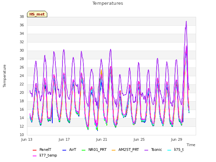Viewport: 216px width, 162px height.
Task: Click the Jun 21 x-axis tick label
Action: (102, 139)
